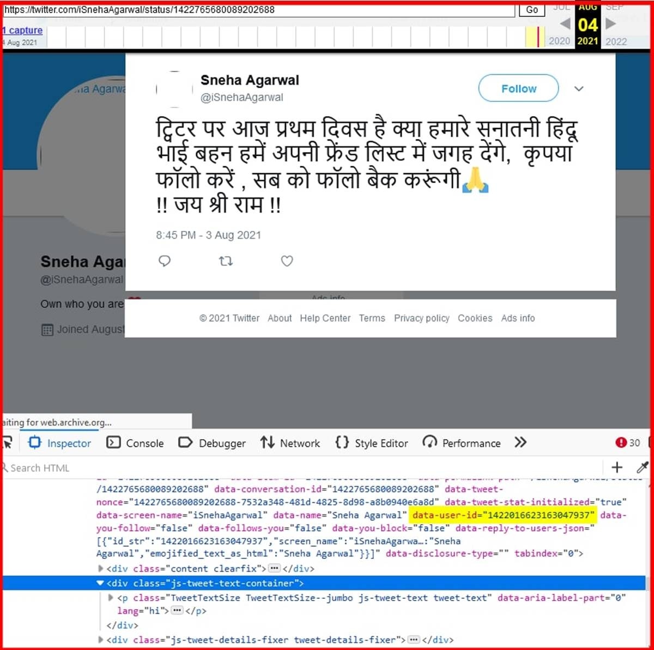Click the element picker cursor icon
654x650 pixels.
click(x=8, y=443)
